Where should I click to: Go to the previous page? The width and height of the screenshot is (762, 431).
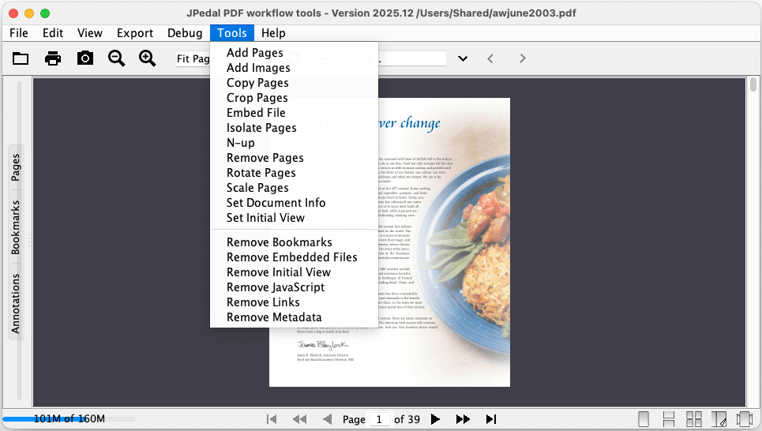pos(328,419)
